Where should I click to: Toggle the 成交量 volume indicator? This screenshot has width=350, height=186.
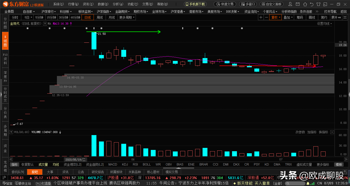click(x=43, y=165)
